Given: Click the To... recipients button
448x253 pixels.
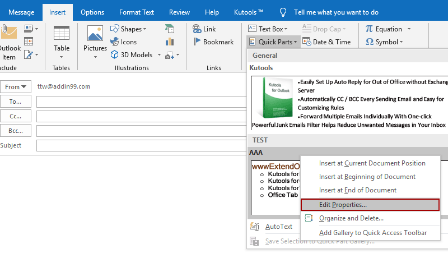Looking at the screenshot, I should tap(16, 102).
